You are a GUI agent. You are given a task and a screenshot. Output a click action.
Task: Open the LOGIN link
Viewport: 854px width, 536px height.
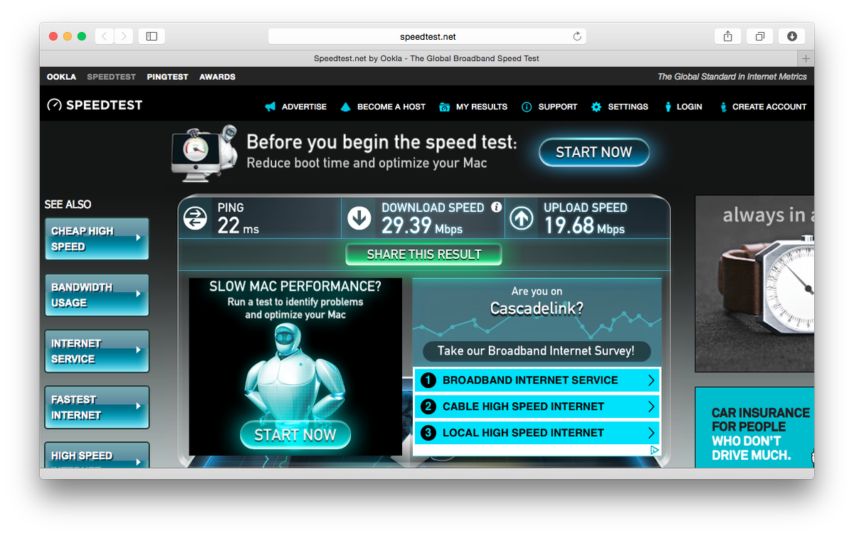tap(690, 107)
